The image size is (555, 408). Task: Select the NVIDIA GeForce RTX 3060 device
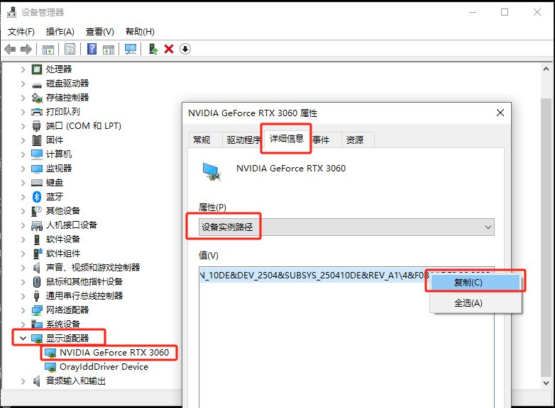point(114,353)
